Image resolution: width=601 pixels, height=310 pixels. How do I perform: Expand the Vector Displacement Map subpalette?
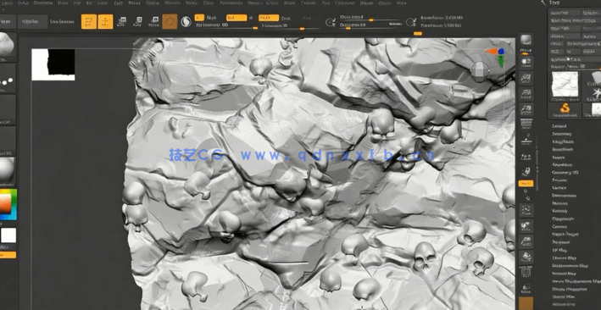click(576, 282)
